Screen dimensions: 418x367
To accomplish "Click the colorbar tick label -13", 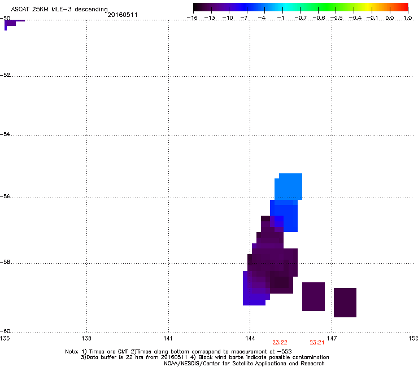I will (x=210, y=18).
